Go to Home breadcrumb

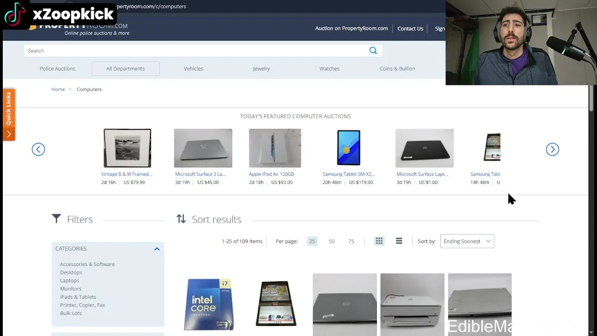(58, 89)
